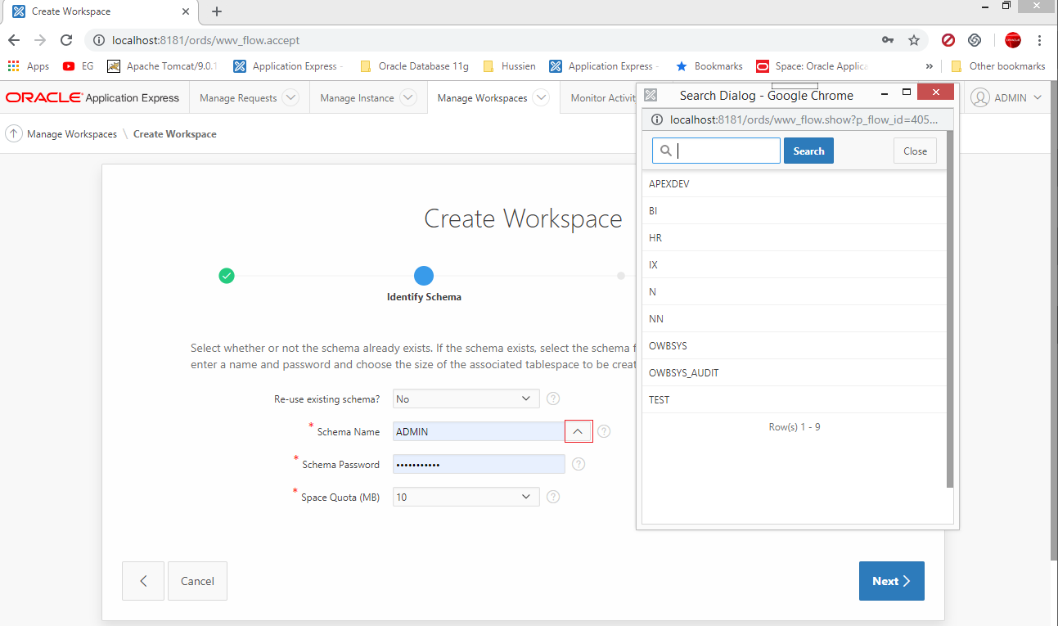Image resolution: width=1058 pixels, height=626 pixels.
Task: Close the Search Dialog
Action: pyautogui.click(x=914, y=151)
